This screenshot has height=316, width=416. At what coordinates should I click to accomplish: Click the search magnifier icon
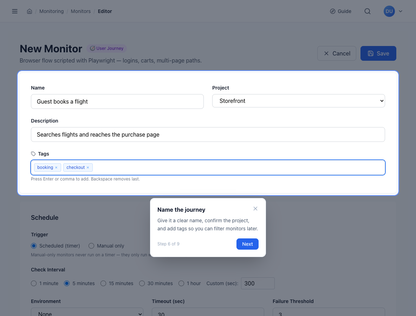click(368, 11)
